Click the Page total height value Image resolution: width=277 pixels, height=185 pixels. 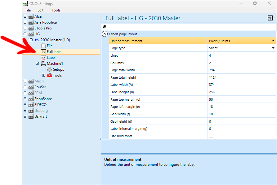point(242,77)
